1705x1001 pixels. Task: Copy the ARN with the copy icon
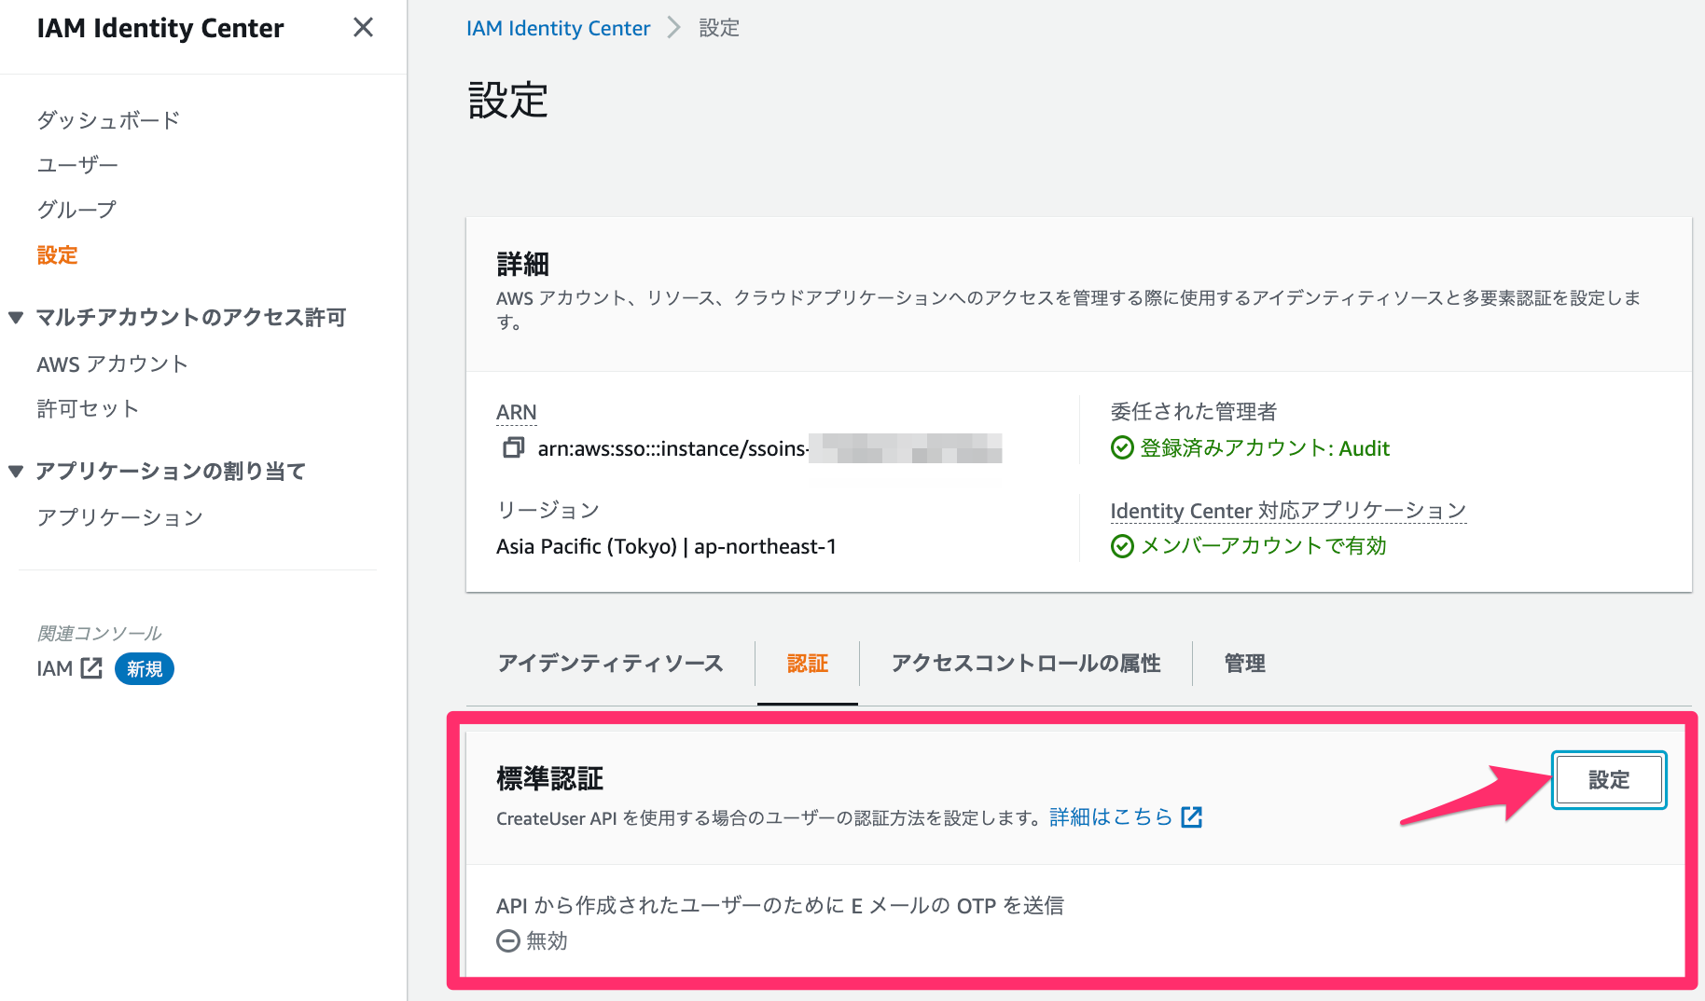pos(513,448)
